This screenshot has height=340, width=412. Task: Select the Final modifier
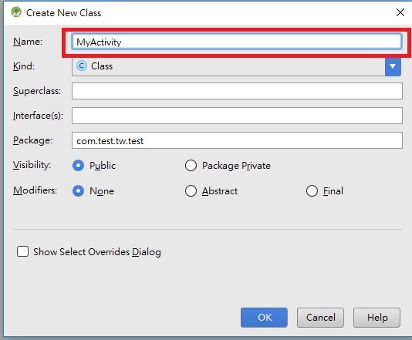pyautogui.click(x=312, y=191)
